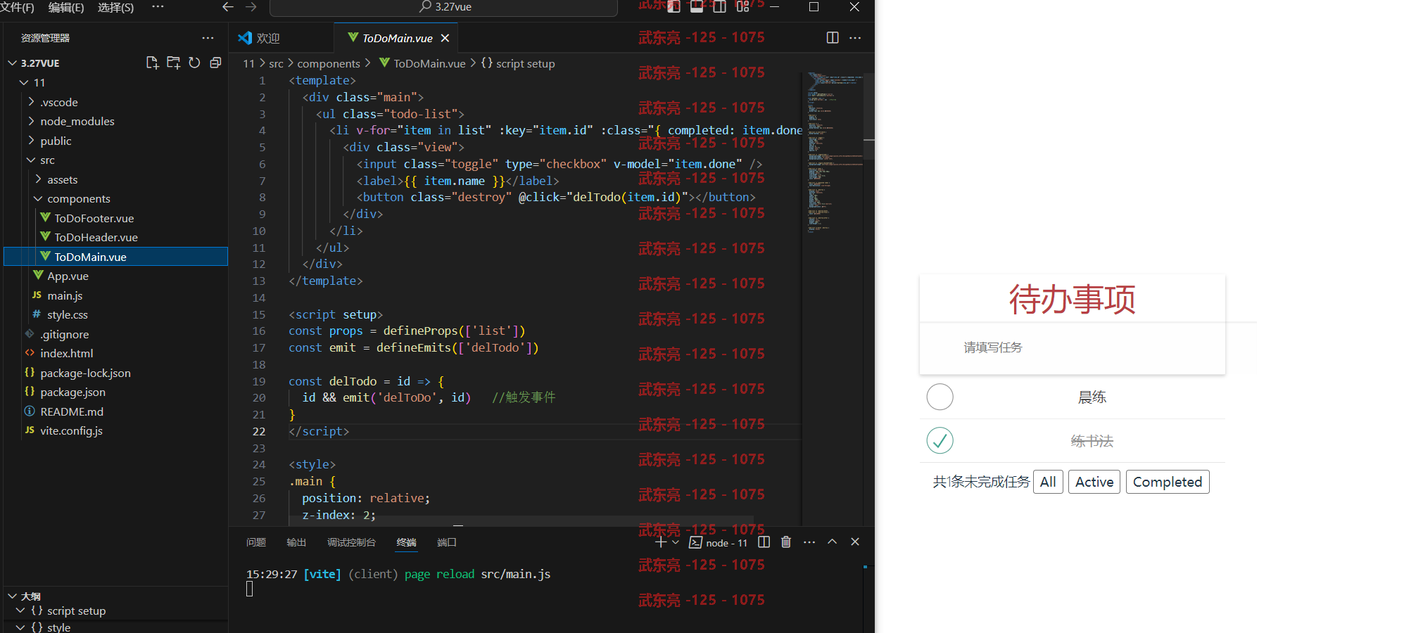This screenshot has width=1404, height=633.
Task: Click the editor minimap code overview
Action: tap(835, 151)
